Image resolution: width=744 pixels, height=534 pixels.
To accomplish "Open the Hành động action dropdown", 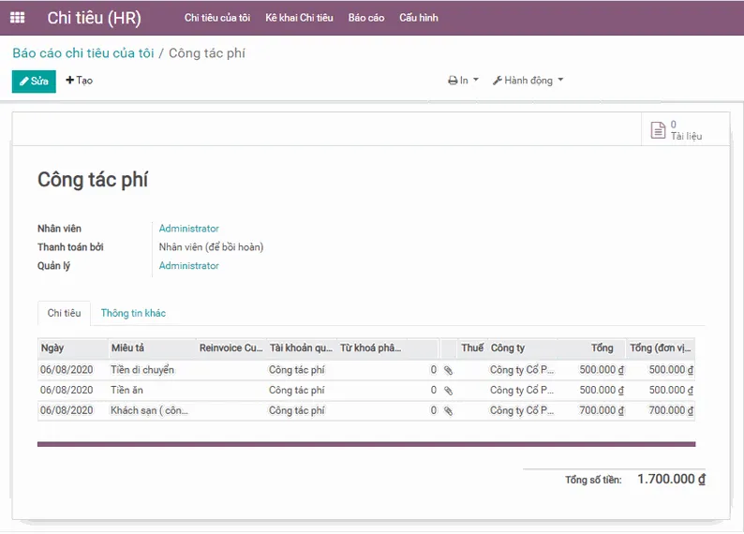I will tap(528, 81).
